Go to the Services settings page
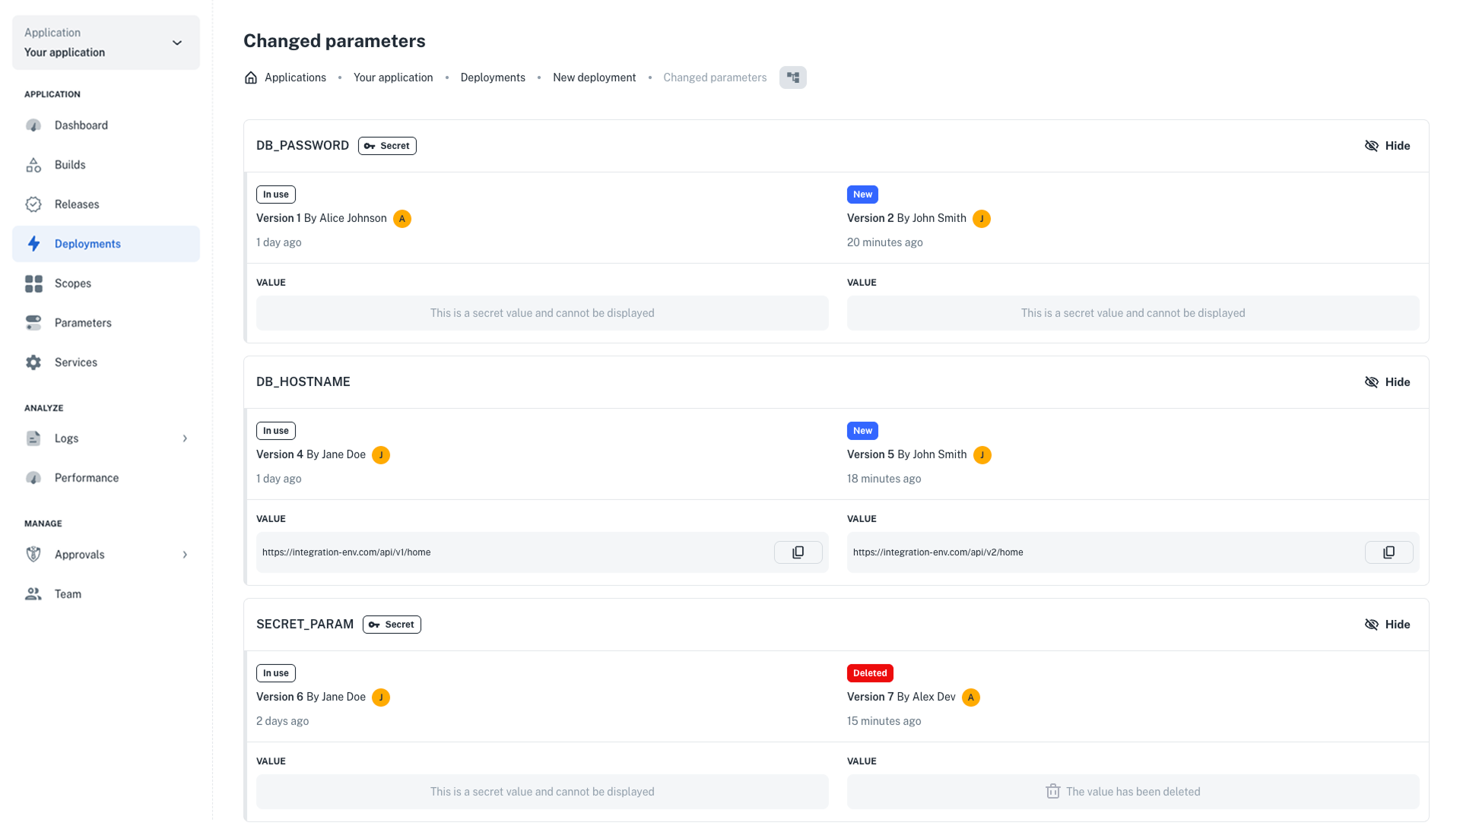 pos(76,362)
